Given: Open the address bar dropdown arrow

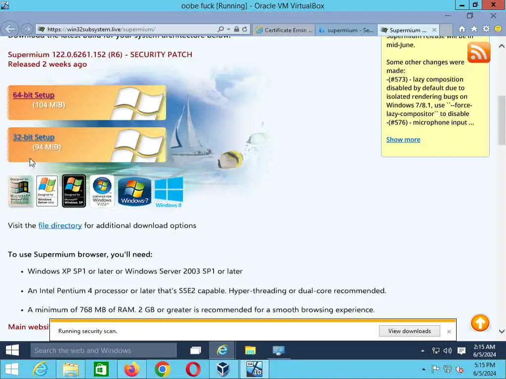Looking at the screenshot, I should point(228,29).
